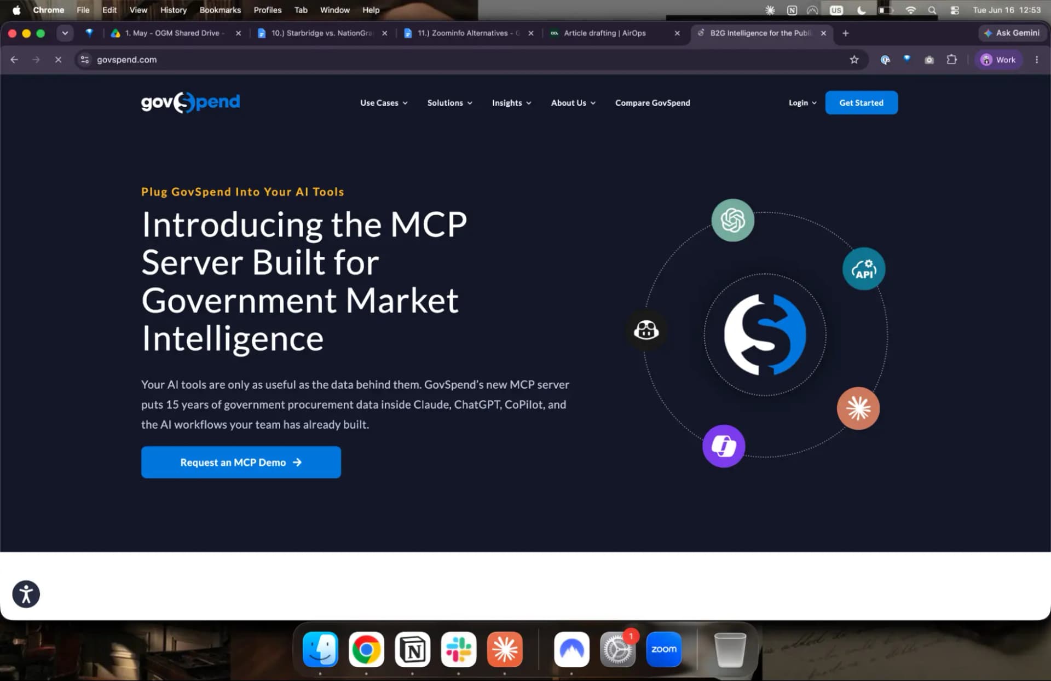Open Finder from the dock
The image size is (1051, 681).
click(x=320, y=649)
